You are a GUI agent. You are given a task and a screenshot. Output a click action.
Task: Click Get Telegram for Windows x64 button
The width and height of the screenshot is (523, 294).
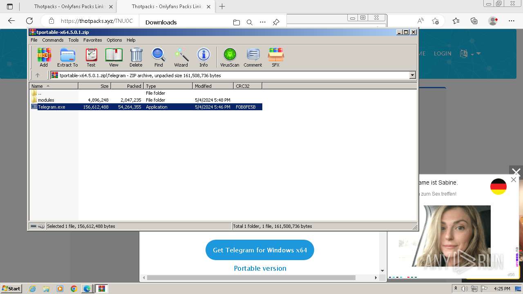pos(260,250)
